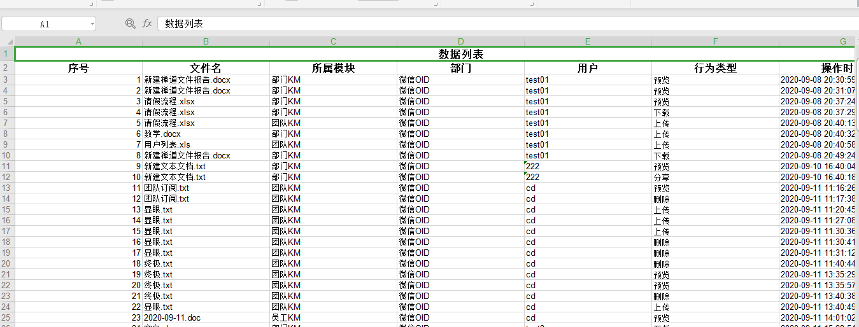
Task: Click the 文件名 header cell
Action: click(206, 68)
